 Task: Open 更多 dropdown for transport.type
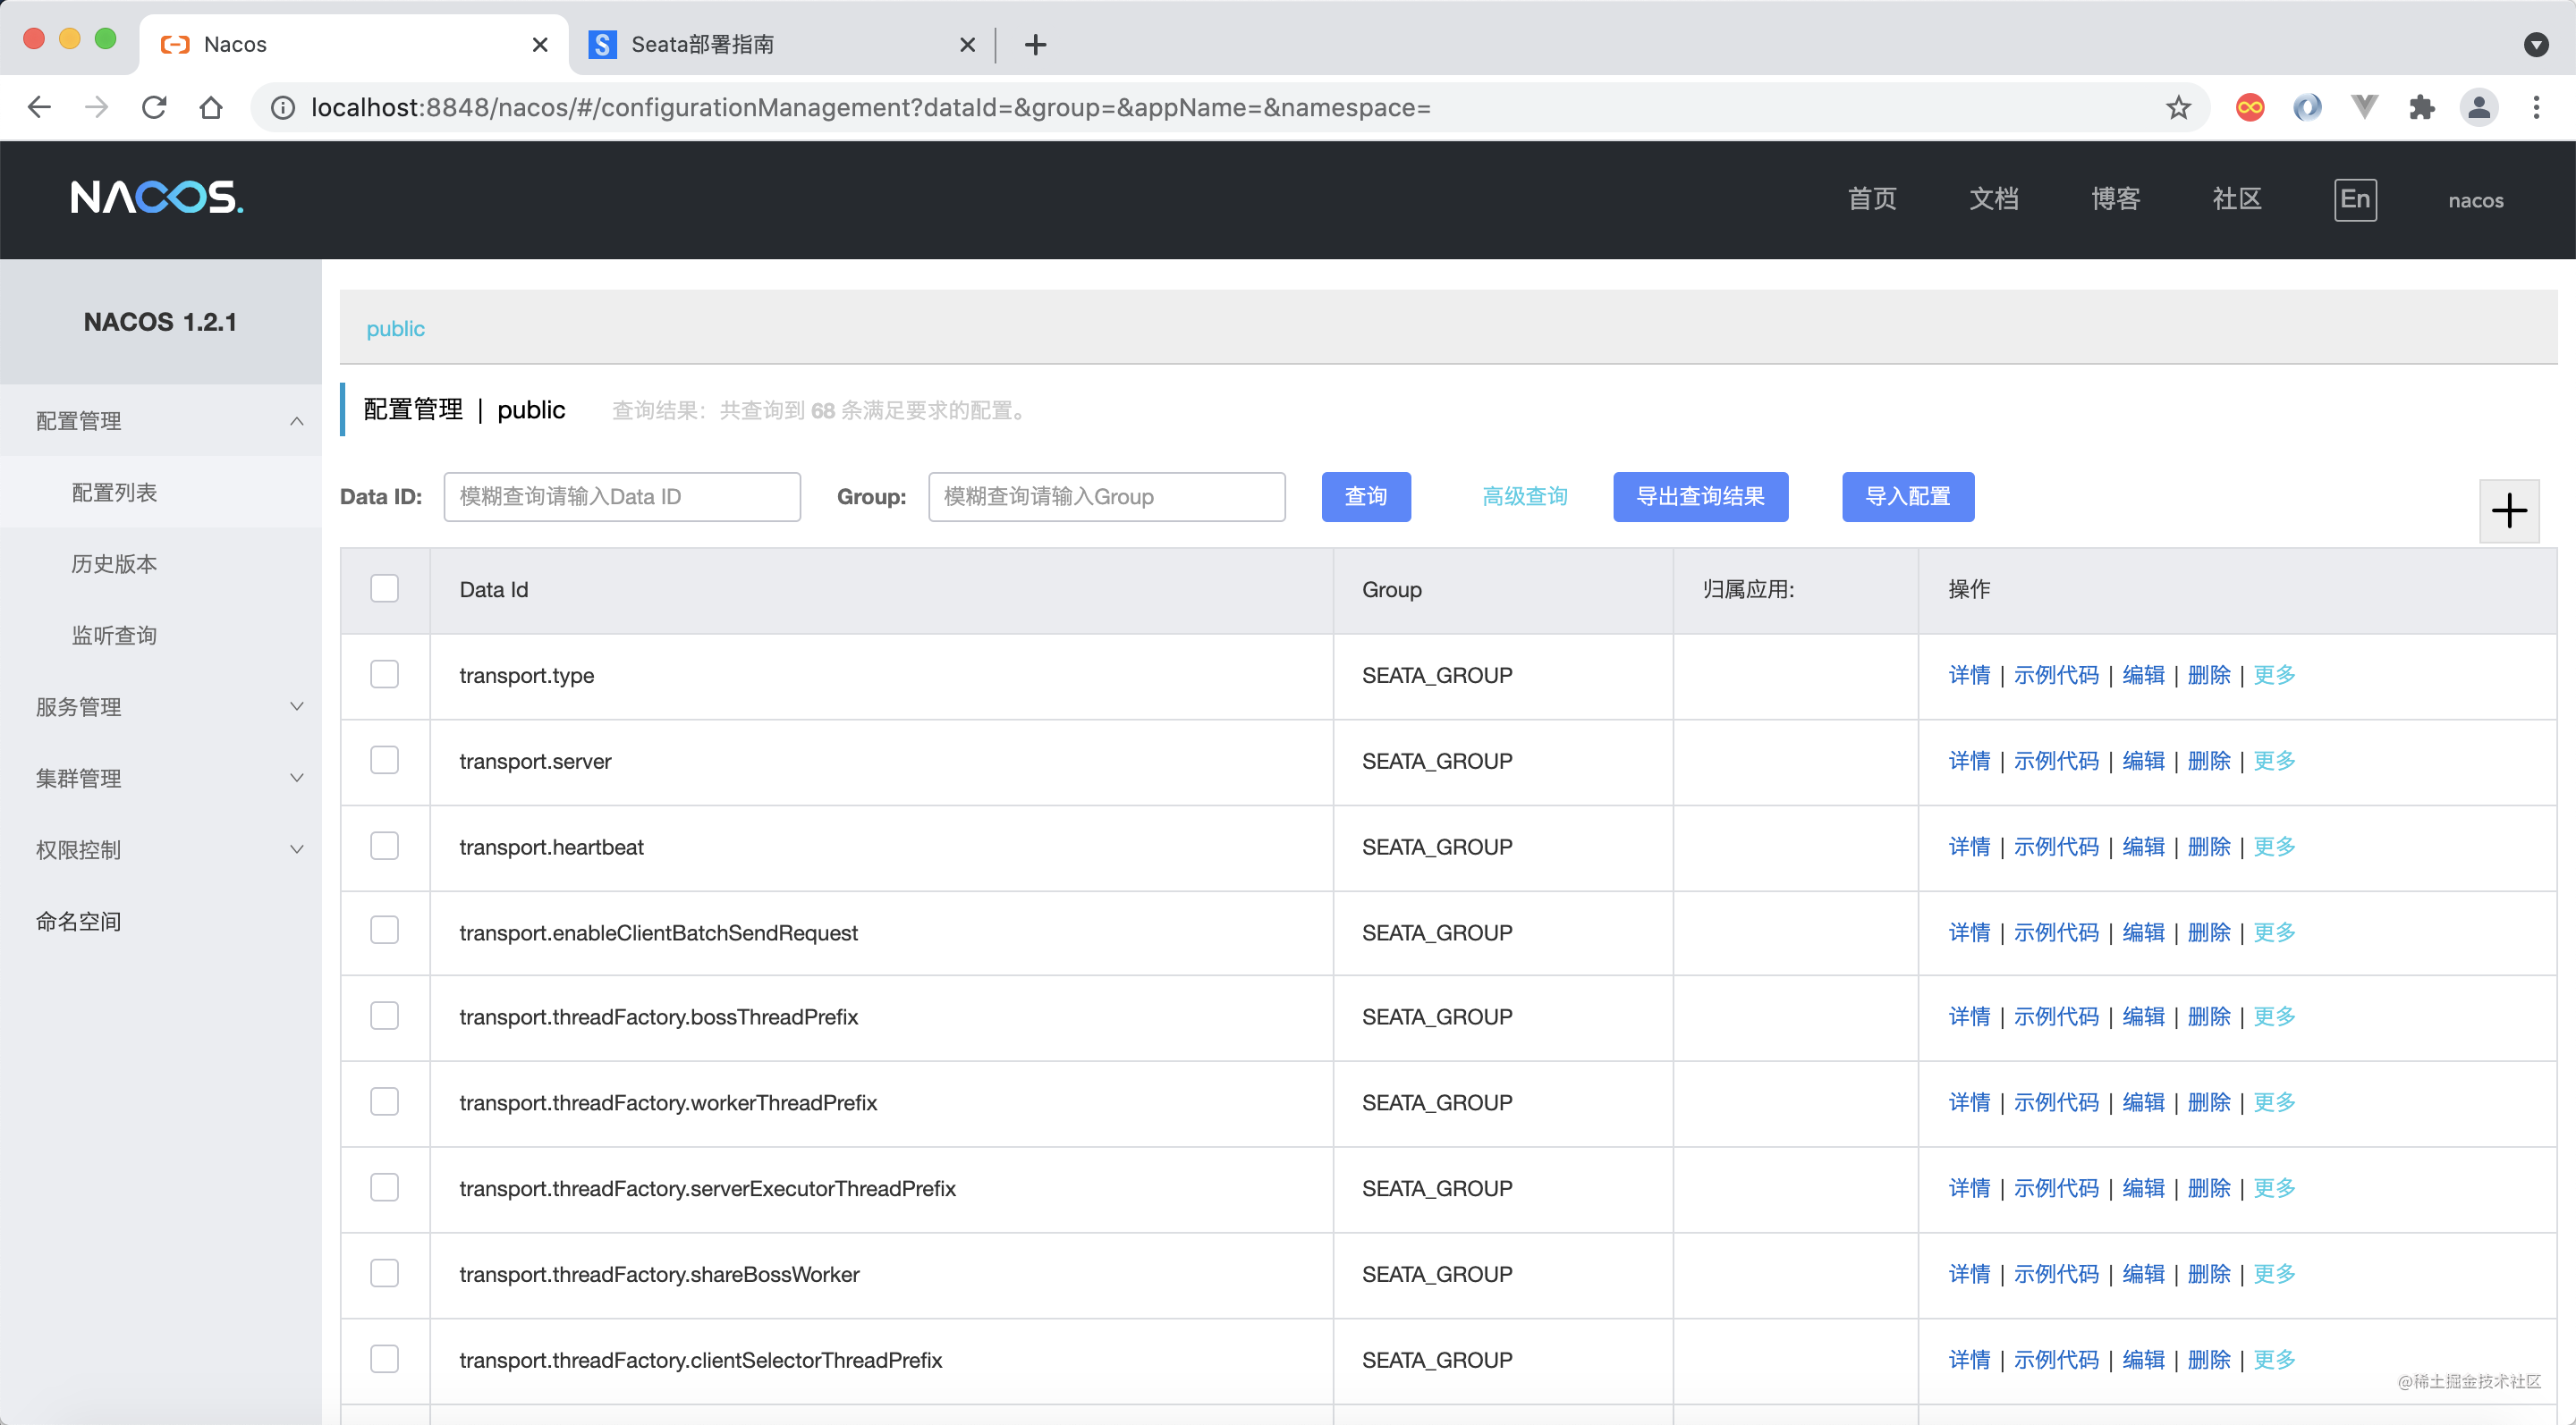point(2274,675)
